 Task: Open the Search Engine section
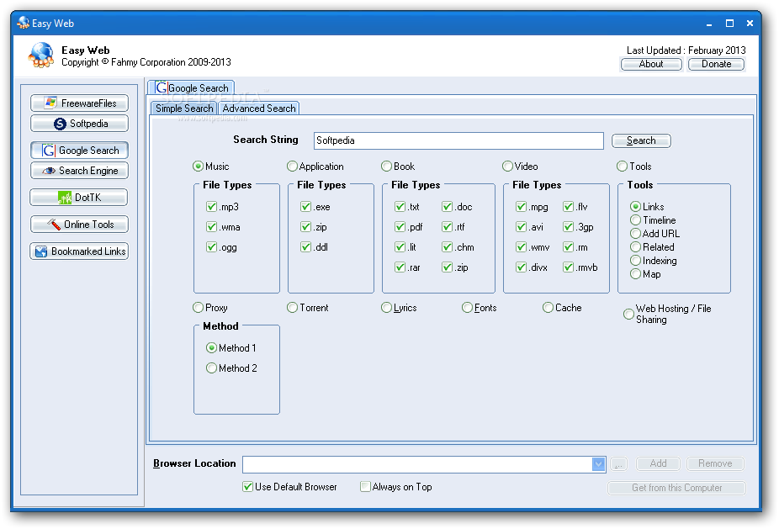point(79,171)
